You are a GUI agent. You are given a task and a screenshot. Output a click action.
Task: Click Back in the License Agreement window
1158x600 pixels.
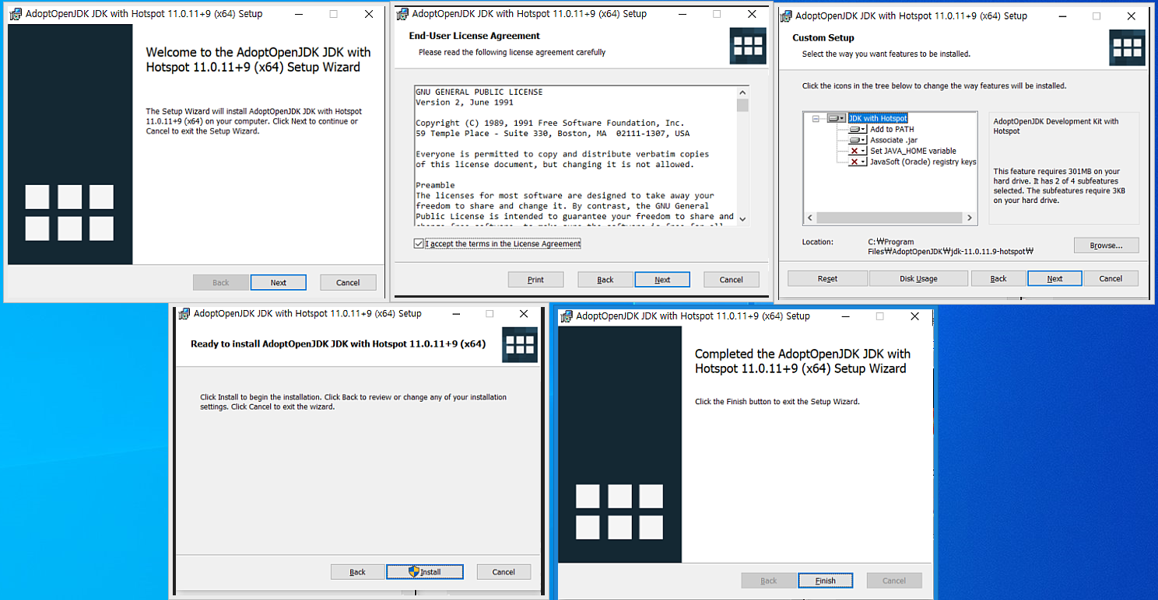point(605,279)
